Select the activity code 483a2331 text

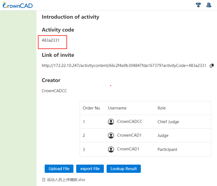(x=50, y=40)
